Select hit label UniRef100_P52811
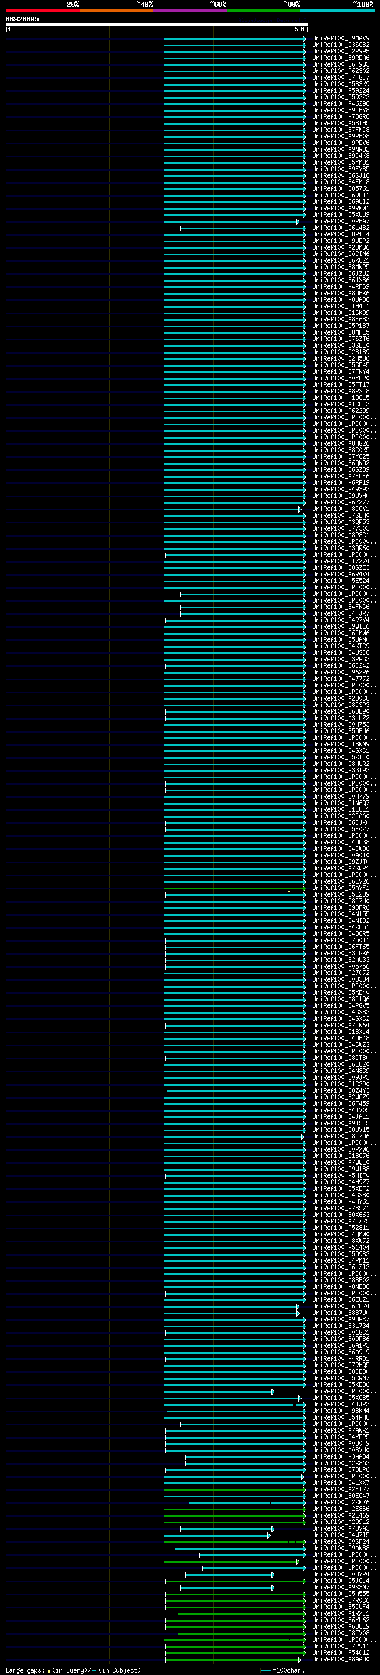The height and width of the screenshot is (1675, 380). (x=341, y=1228)
